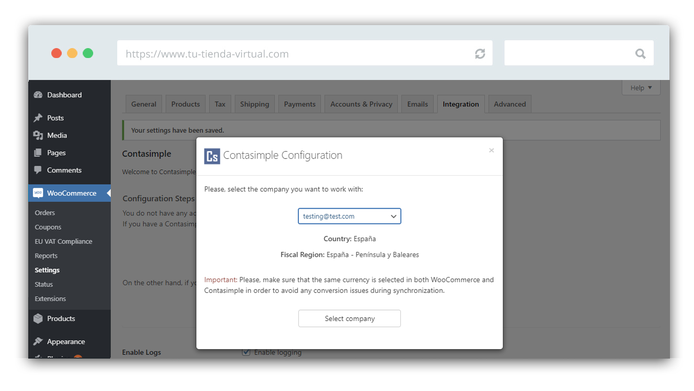The width and height of the screenshot is (694, 391).
Task: Open Coupons in the WooCommerce submenu
Action: tap(48, 227)
